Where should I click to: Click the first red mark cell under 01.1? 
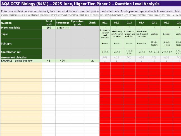[105, 64]
